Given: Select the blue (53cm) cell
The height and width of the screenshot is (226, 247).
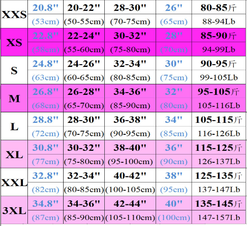Looking at the screenshot, I should click(x=46, y=21).
